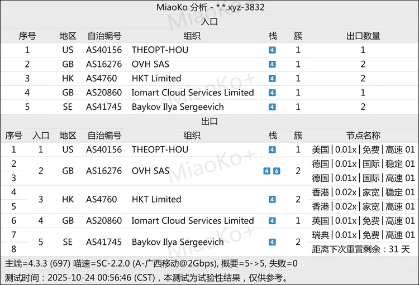Screen dimensions: 419x285
Task: Select HKT Limited's IPv4 badge in 入口 table
Action: tap(272, 79)
